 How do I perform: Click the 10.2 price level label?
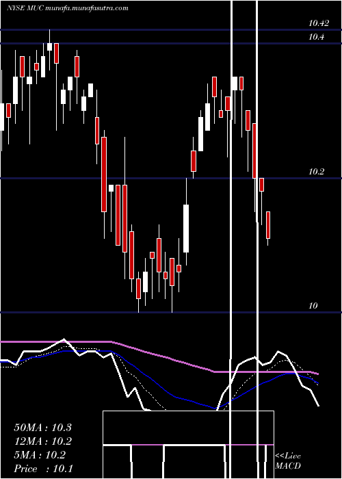(x=316, y=171)
